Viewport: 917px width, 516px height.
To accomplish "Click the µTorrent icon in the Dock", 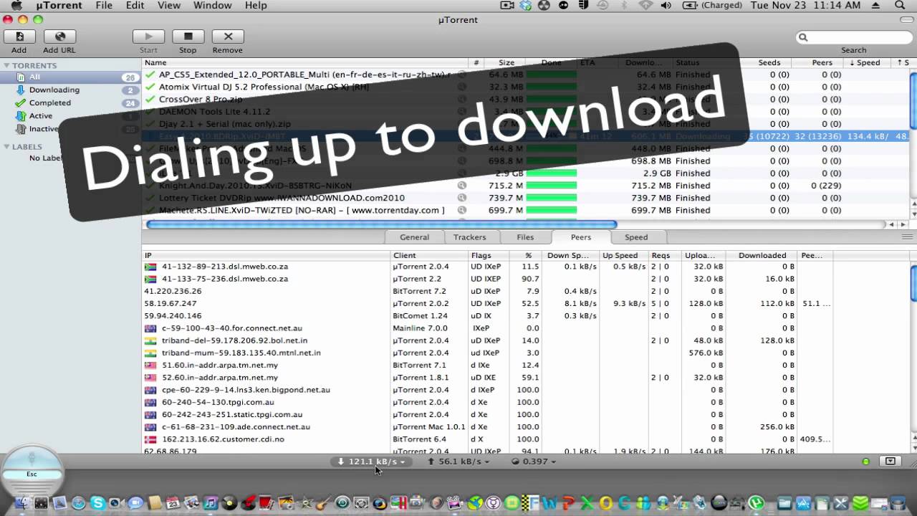I will [x=756, y=504].
